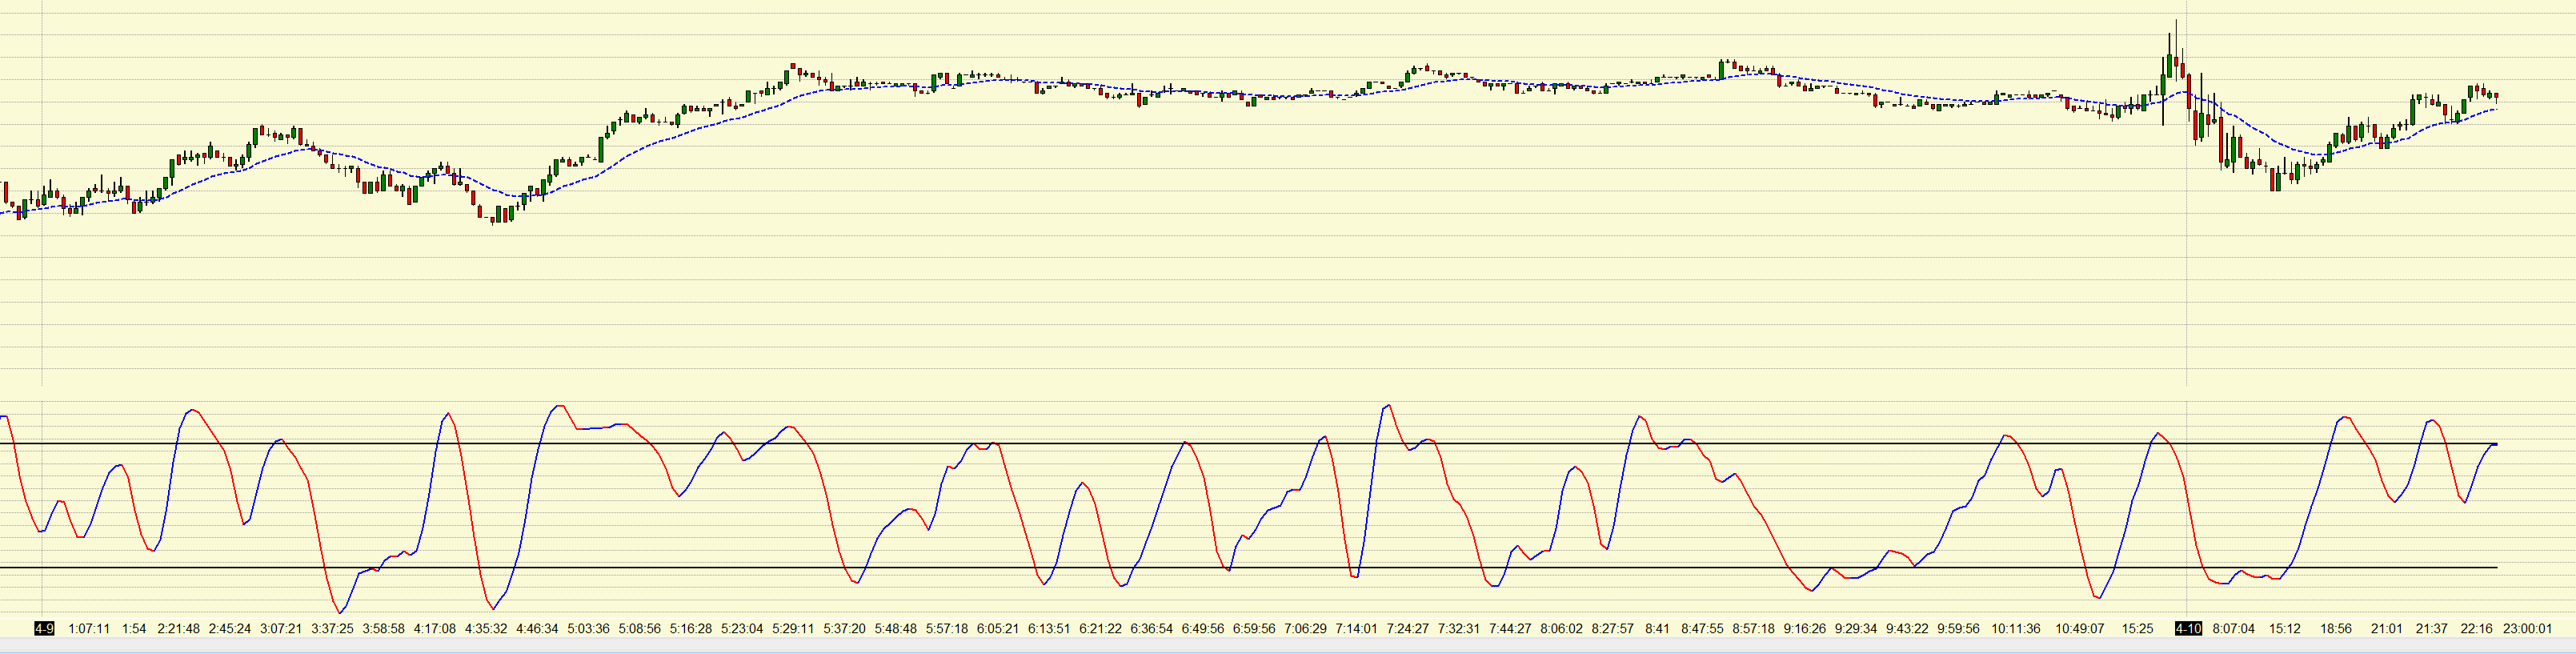Pick the 22:16 time label
The image size is (2576, 654).
point(2476,629)
